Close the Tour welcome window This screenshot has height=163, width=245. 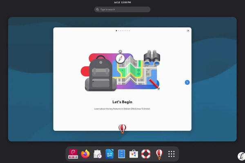(188, 31)
